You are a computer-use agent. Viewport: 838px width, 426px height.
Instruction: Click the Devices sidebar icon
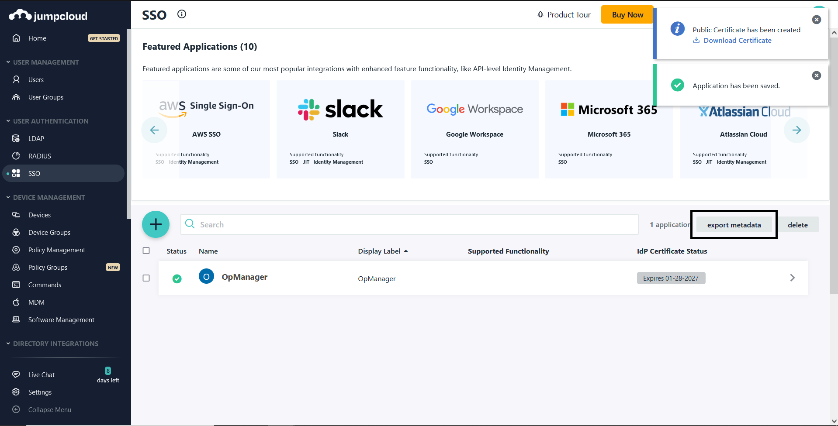coord(16,215)
